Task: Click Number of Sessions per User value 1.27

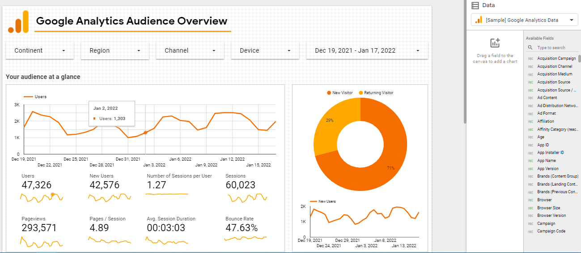Action: [157, 185]
